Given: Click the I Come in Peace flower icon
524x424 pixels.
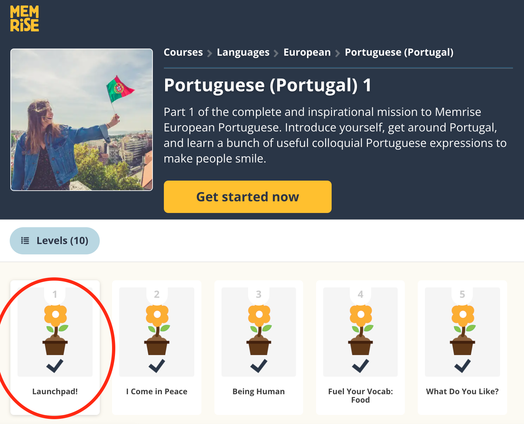Looking at the screenshot, I should point(157,330).
